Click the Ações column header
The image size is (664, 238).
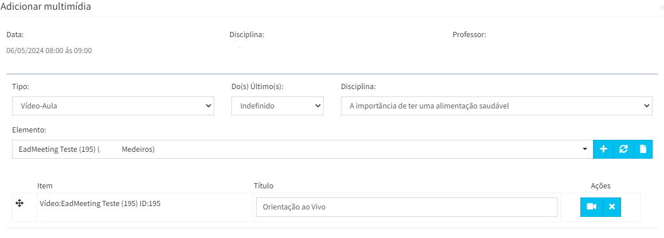[x=600, y=185]
